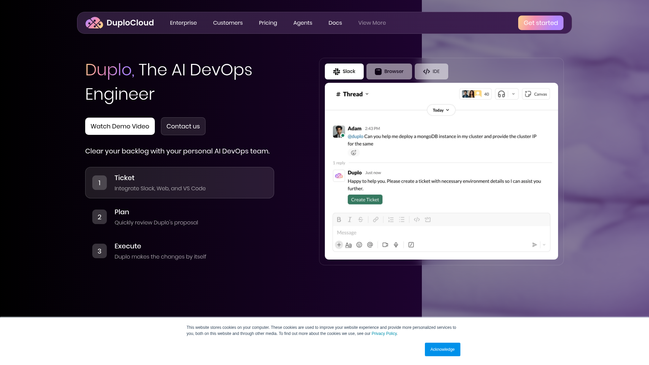The image size is (649, 365).
Task: Click the Create Ticket button
Action: click(x=365, y=199)
